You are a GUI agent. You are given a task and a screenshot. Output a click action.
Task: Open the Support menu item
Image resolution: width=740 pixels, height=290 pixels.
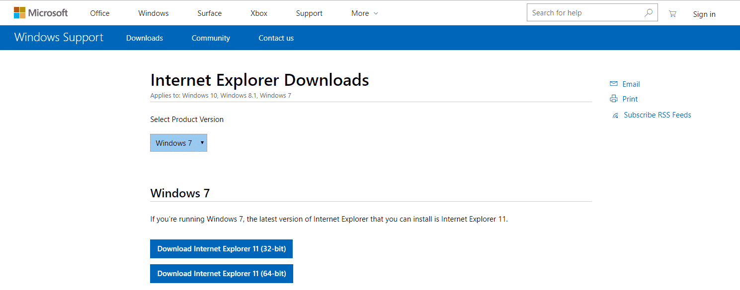click(x=309, y=13)
